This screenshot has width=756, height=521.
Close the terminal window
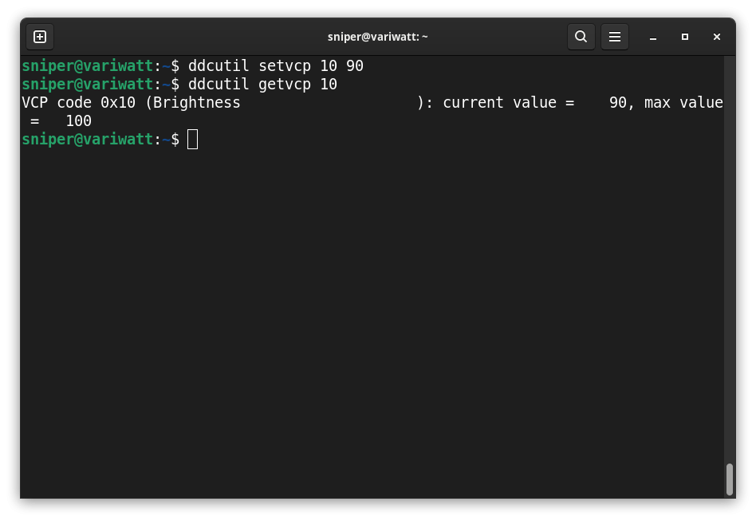pyautogui.click(x=716, y=37)
